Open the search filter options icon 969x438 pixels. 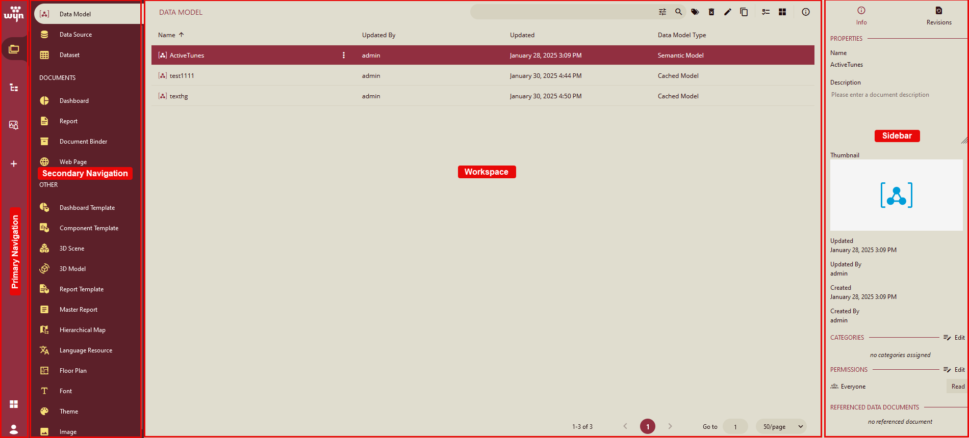662,12
